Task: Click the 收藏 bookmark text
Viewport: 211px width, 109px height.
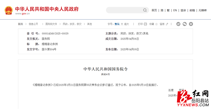Action: point(152,24)
